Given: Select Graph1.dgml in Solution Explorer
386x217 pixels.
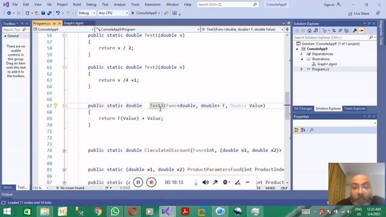Looking at the screenshot, I should [x=327, y=64].
